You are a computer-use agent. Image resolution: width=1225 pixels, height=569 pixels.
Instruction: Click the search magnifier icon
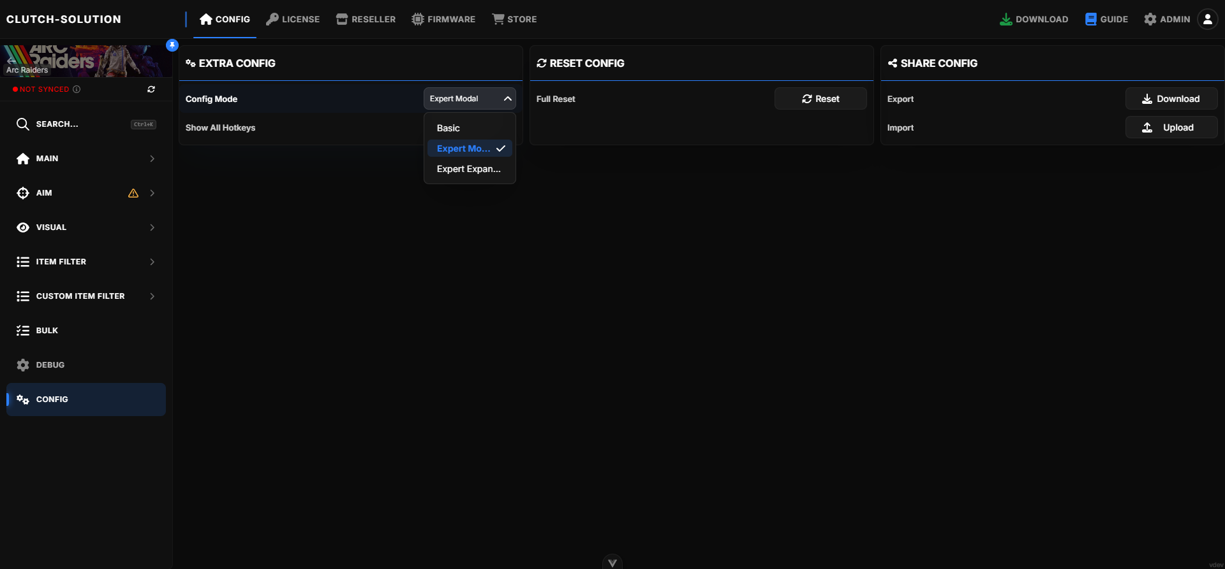pos(23,124)
